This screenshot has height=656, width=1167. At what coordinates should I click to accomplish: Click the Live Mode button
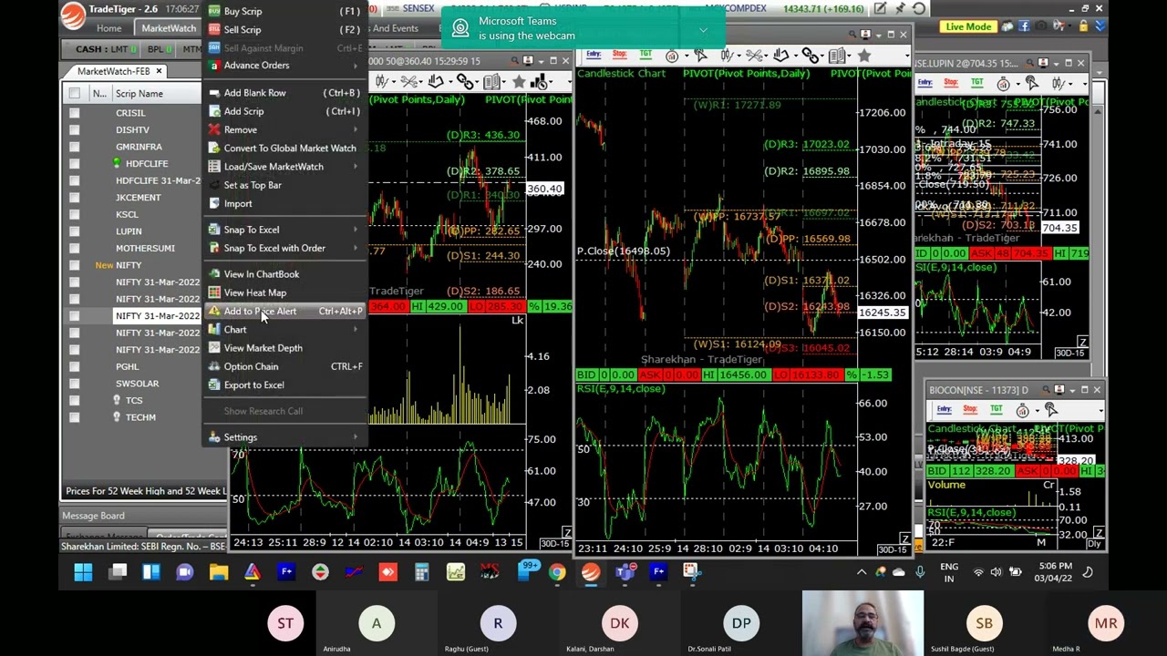click(x=968, y=26)
